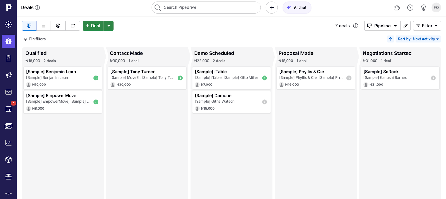Open the [Sample] iTable deal

pyautogui.click(x=231, y=78)
